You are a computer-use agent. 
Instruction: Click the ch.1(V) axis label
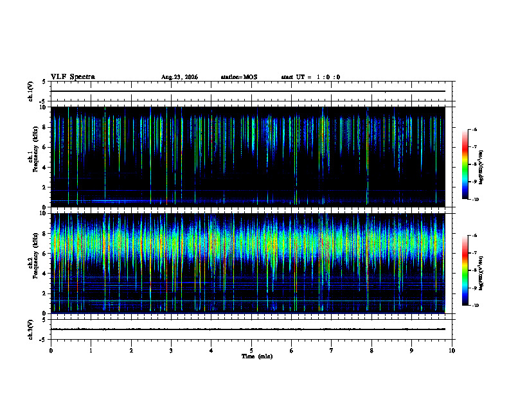30,91
